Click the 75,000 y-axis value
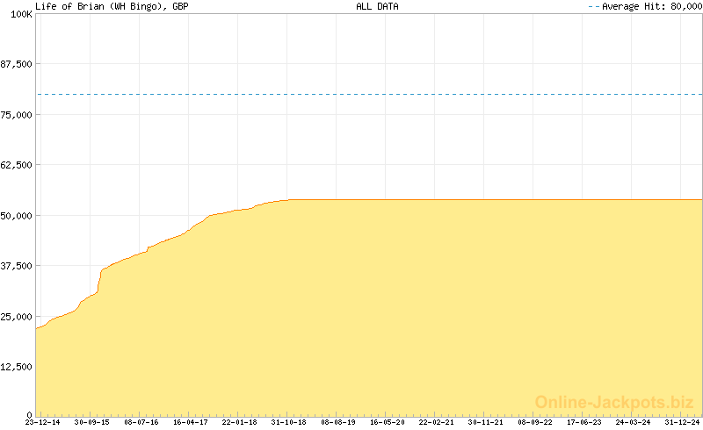 18,115
